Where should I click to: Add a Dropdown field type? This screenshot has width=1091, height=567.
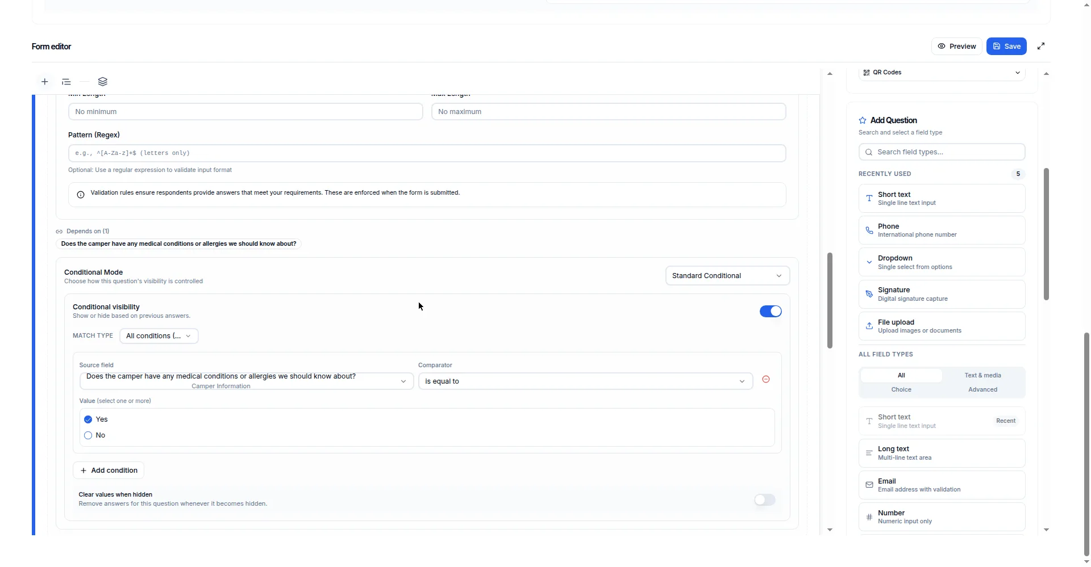942,262
